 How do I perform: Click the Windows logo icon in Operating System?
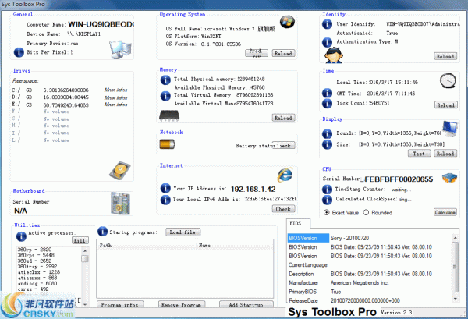coord(287,22)
